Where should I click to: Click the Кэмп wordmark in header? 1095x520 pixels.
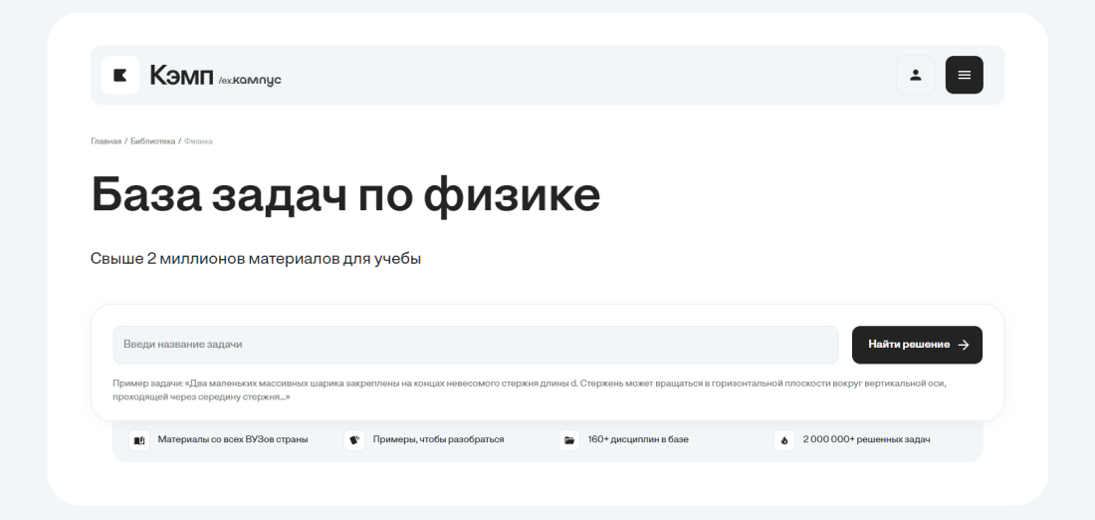click(x=181, y=75)
